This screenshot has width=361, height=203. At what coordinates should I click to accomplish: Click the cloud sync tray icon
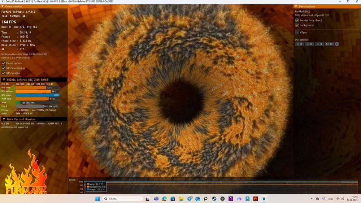[317, 199]
